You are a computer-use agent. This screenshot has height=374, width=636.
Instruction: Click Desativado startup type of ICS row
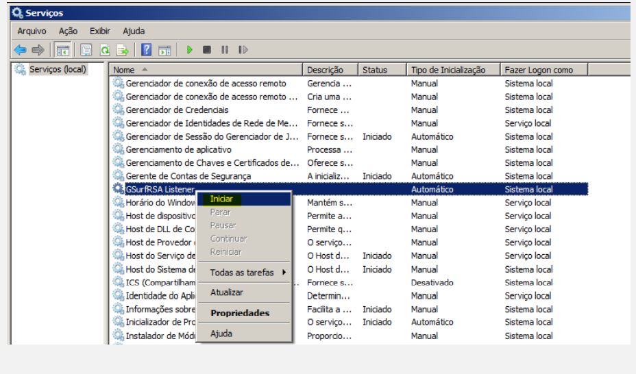[x=432, y=282]
